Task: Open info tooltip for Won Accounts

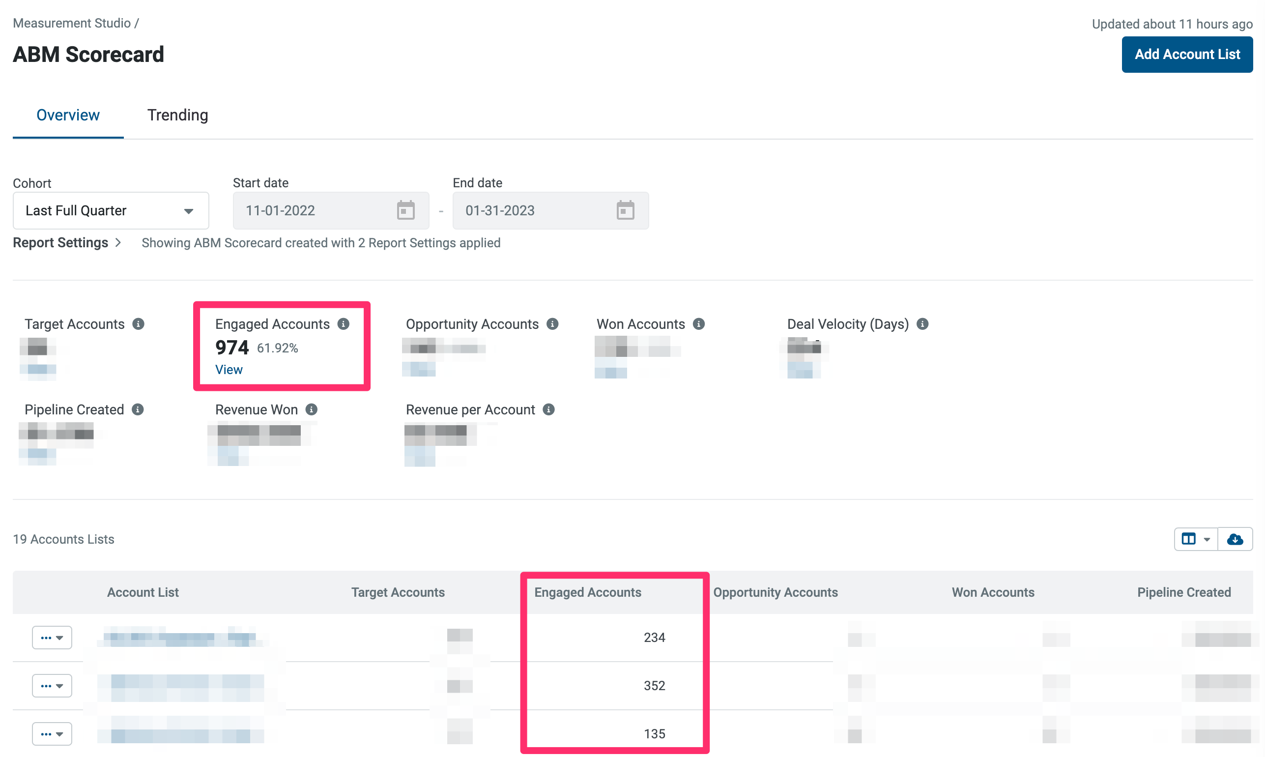Action: [699, 324]
